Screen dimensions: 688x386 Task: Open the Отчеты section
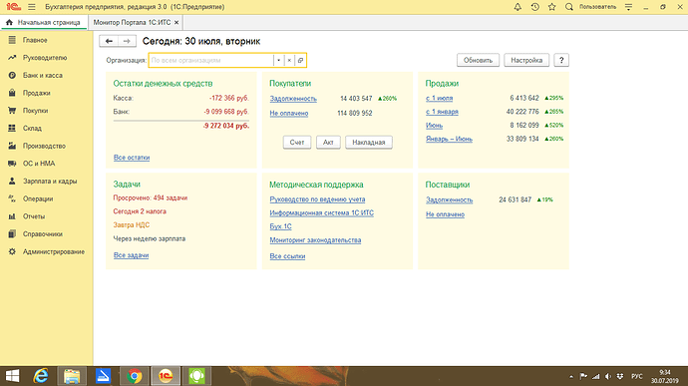(x=34, y=216)
